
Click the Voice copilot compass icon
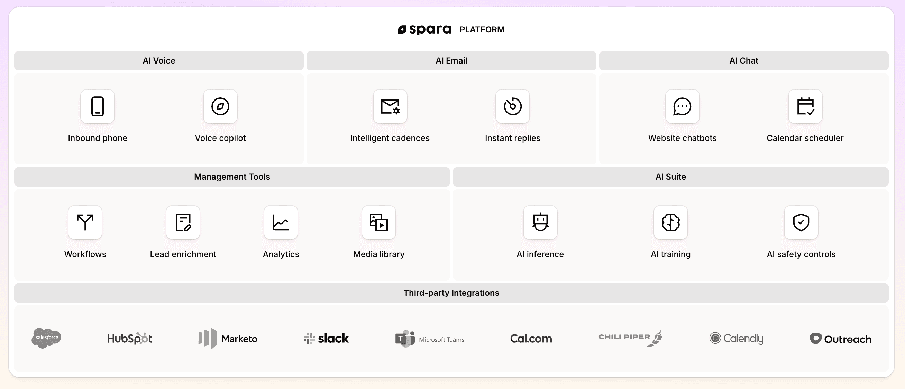(220, 107)
